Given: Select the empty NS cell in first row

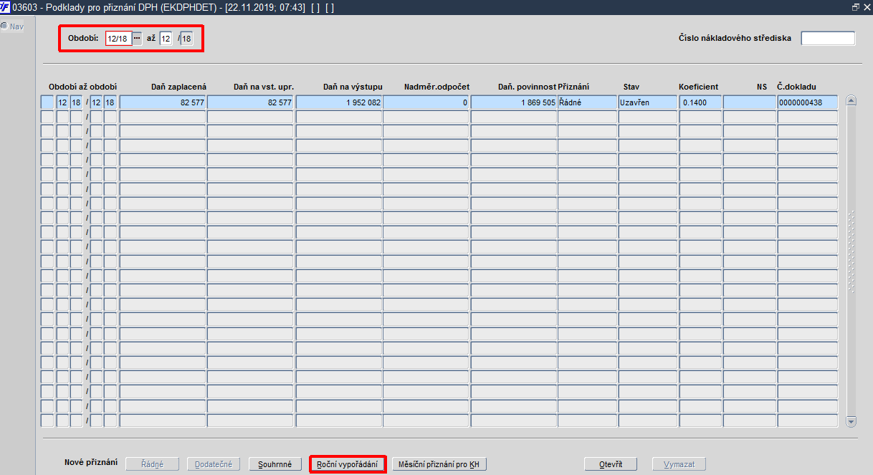Looking at the screenshot, I should (750, 102).
